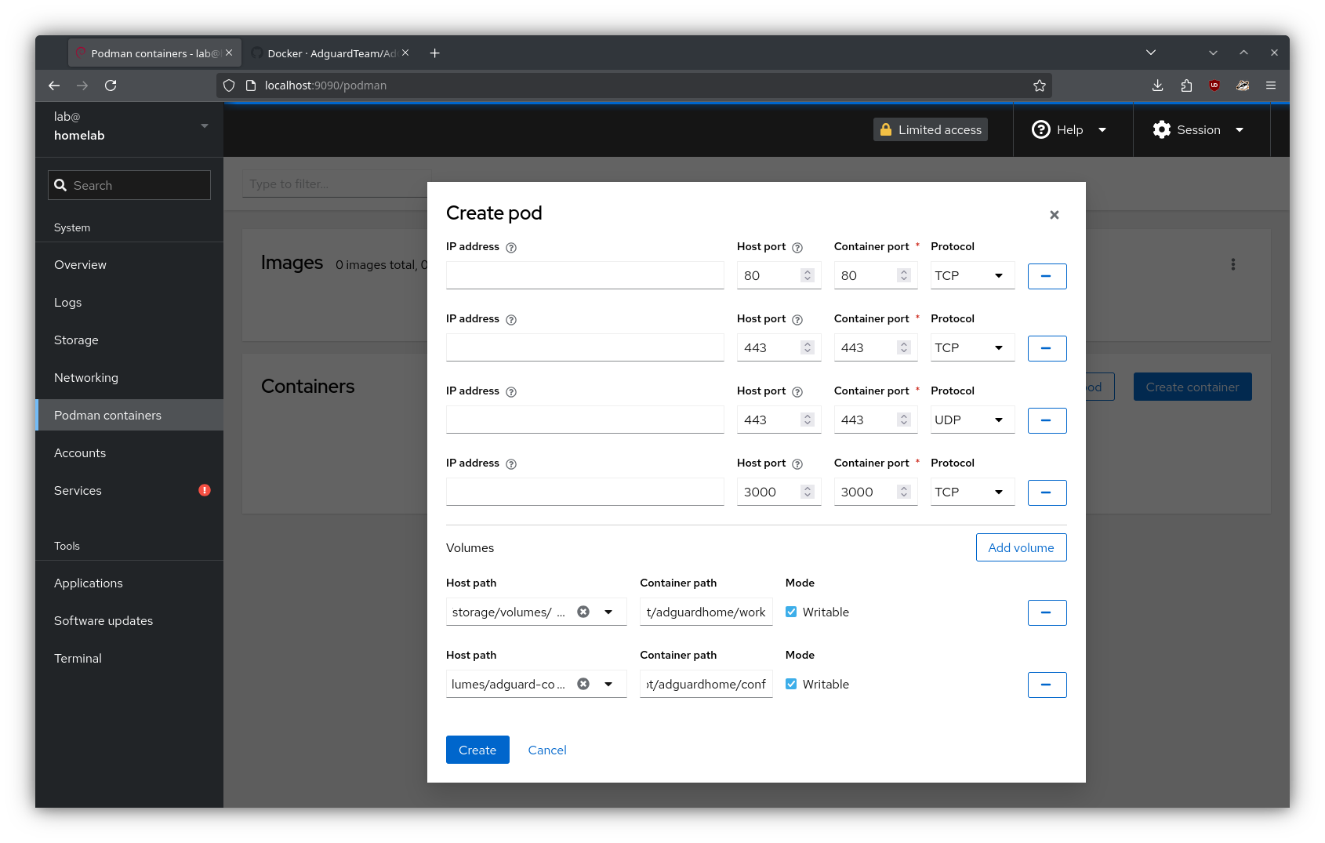Toggle Writable for adguardhome/conf volume

tap(791, 684)
